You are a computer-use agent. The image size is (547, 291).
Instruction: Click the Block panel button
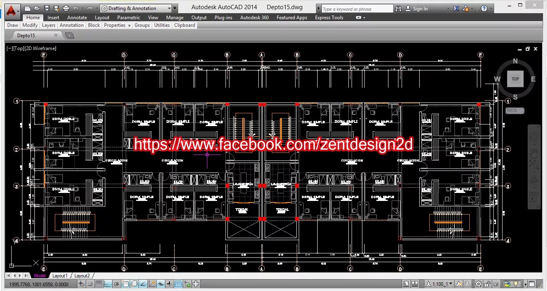coord(94,25)
